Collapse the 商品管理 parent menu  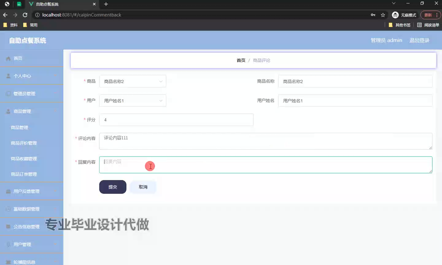tap(32, 111)
